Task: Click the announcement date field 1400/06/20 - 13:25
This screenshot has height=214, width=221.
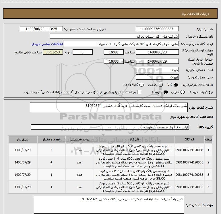Action: point(41,29)
